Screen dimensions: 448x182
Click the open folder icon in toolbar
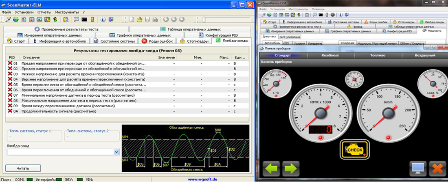(x=139, y=19)
